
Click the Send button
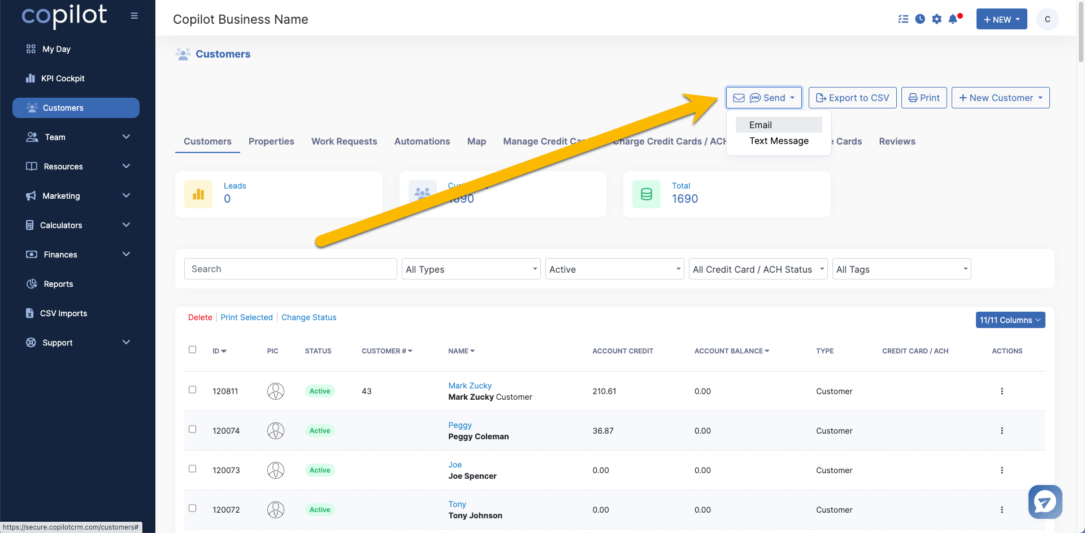click(764, 98)
